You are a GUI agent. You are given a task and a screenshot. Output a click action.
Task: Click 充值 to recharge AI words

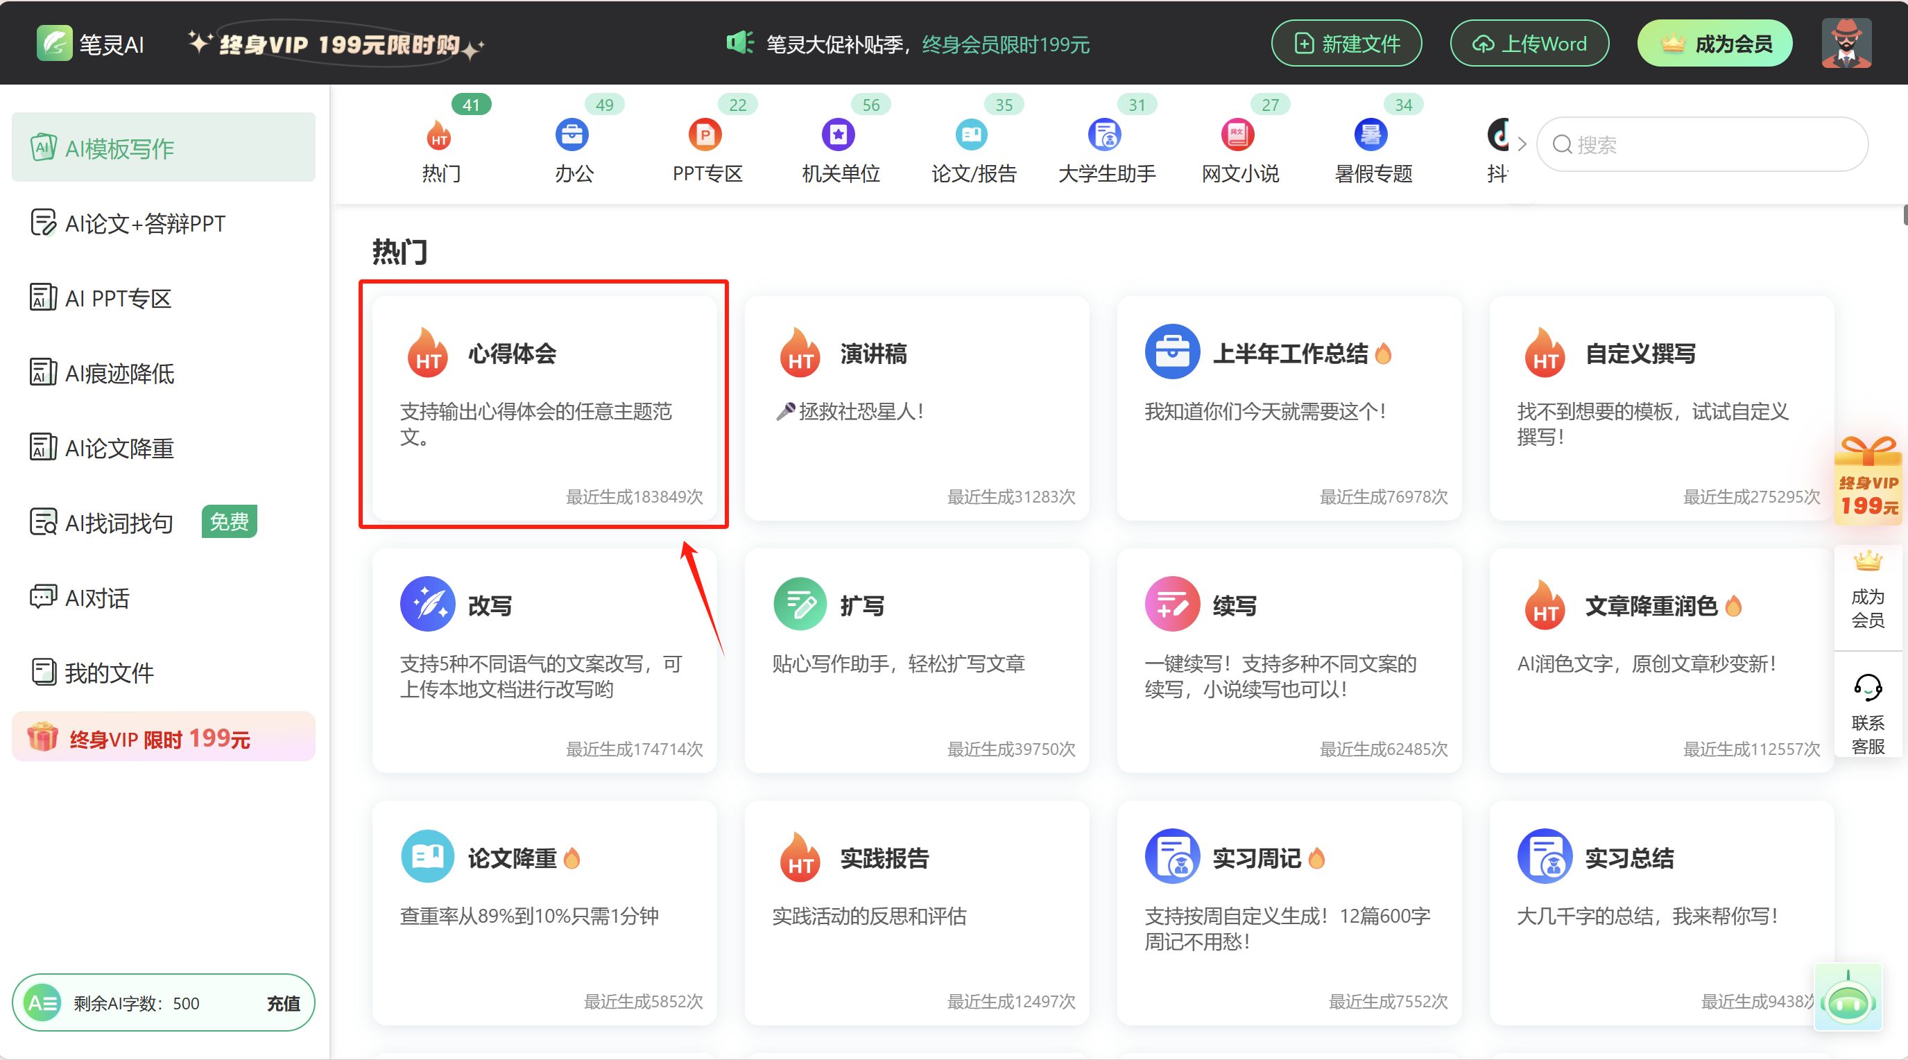283,1003
